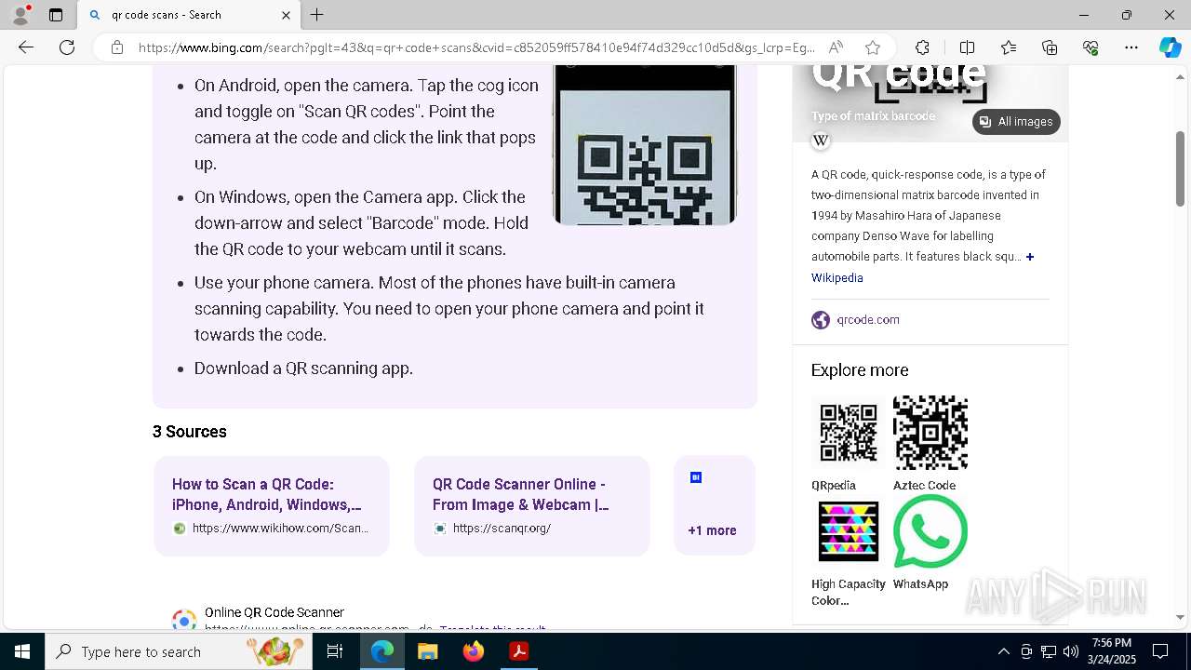
Task: Click the 3 Sources heading
Action: point(190,432)
